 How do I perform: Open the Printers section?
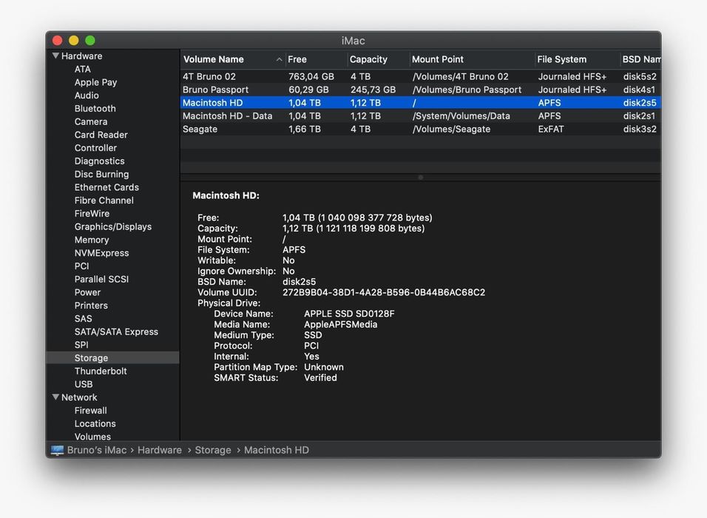pos(91,305)
